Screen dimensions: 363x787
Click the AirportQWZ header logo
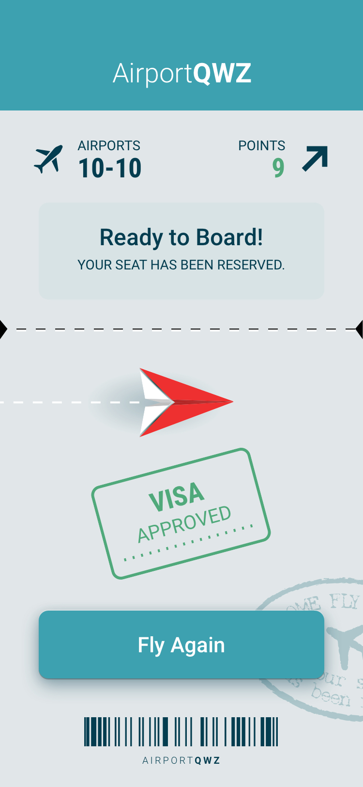point(182,74)
